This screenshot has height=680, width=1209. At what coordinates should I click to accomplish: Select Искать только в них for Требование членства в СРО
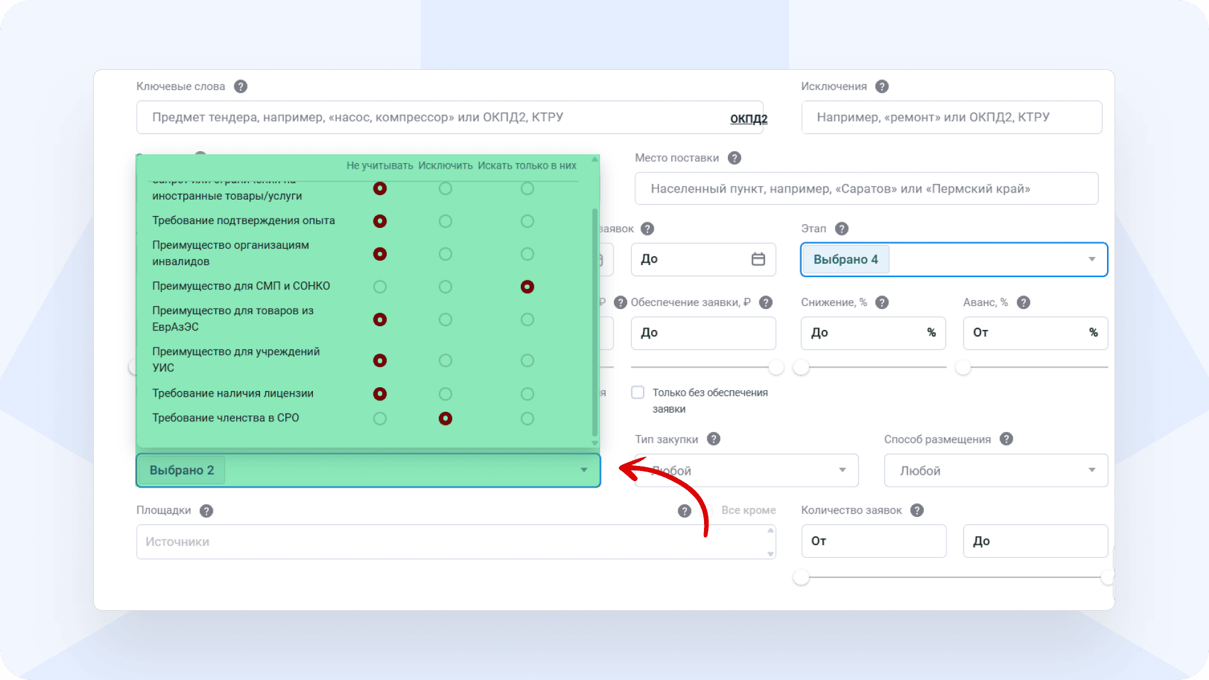(x=527, y=418)
